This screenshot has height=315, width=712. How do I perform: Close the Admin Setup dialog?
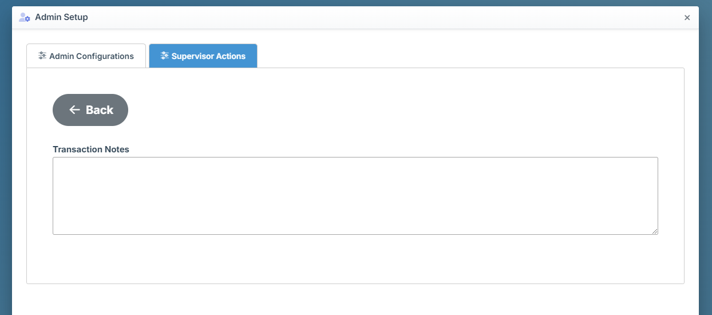(687, 18)
